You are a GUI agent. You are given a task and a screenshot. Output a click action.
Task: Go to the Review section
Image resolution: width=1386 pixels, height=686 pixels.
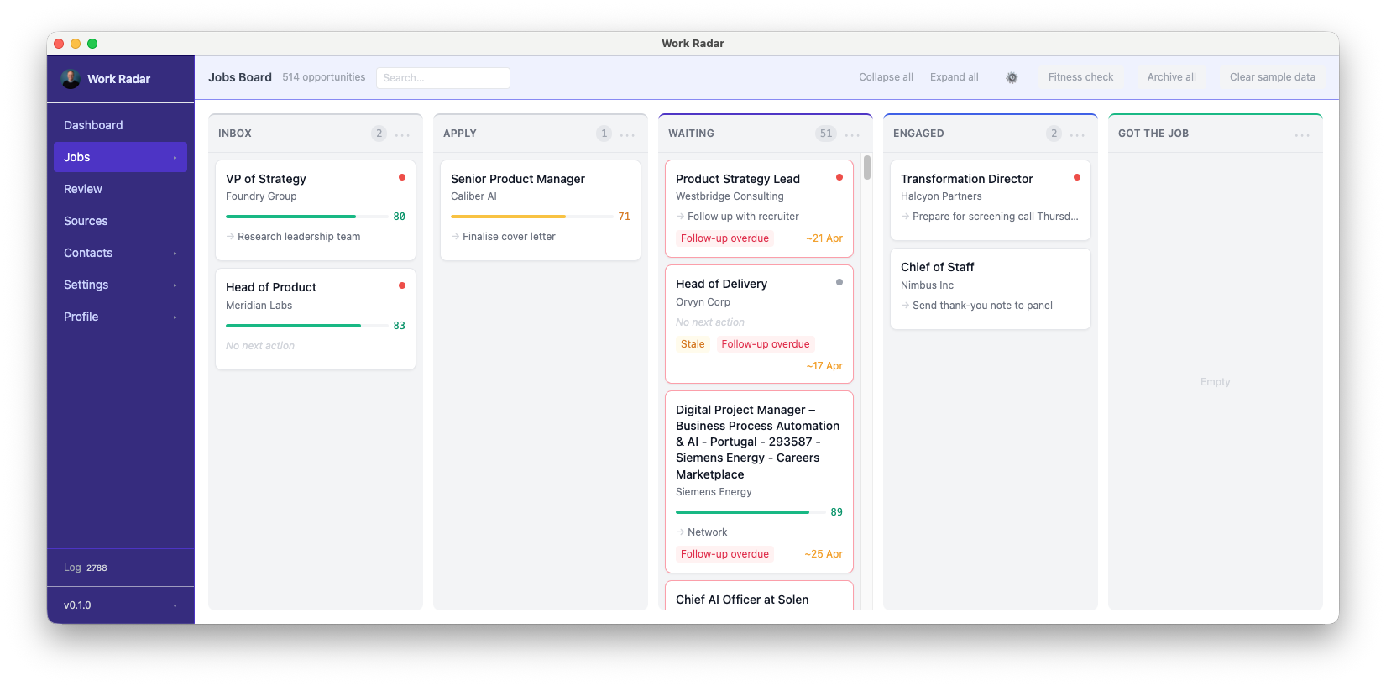tap(120, 189)
